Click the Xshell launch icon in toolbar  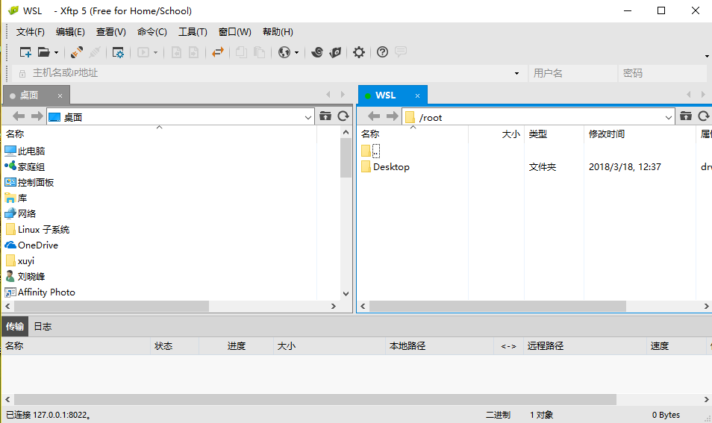[x=317, y=52]
